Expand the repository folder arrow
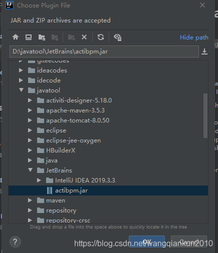 tap(30, 210)
